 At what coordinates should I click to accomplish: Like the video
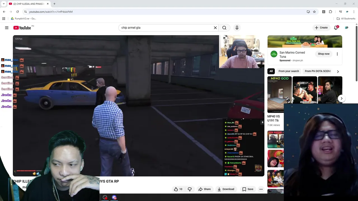click(x=178, y=189)
